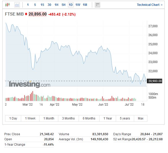Select the 1H chart interval
This screenshot has width=168, height=153.
tap(56, 5)
